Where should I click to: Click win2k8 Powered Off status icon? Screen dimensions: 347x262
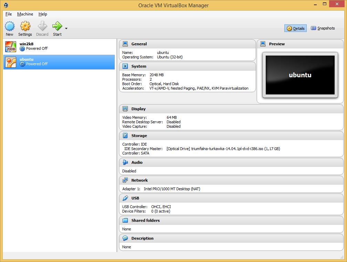[22, 48]
